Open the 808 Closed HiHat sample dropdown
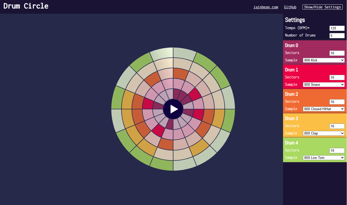347x205 pixels. (324, 109)
